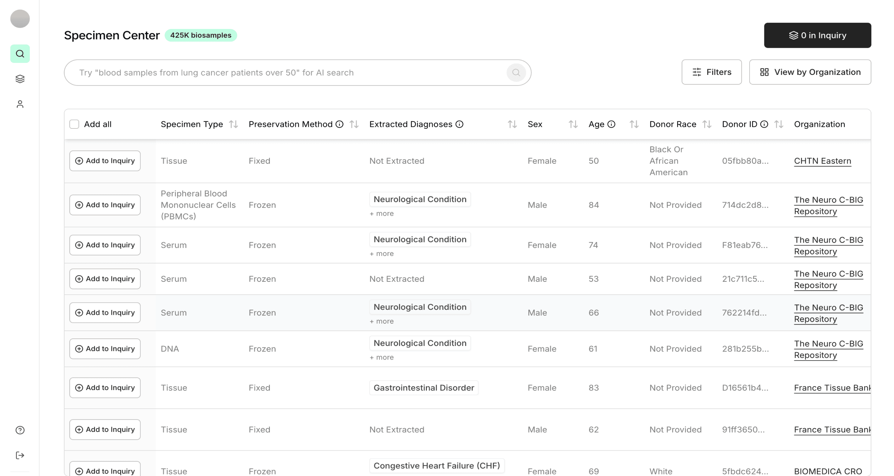Click the info icon next to Preservation Method
The width and height of the screenshot is (894, 476).
tap(339, 124)
